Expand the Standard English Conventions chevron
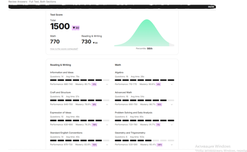 [107, 145]
